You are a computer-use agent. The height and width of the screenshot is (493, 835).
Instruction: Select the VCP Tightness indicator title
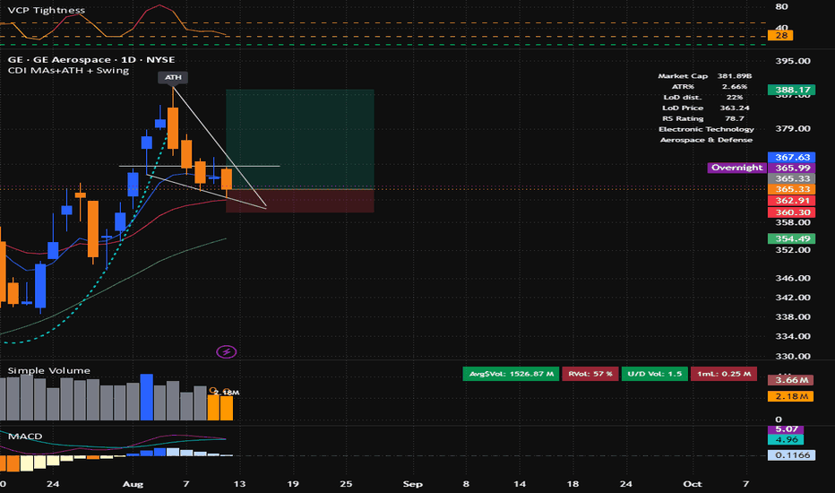[47, 10]
